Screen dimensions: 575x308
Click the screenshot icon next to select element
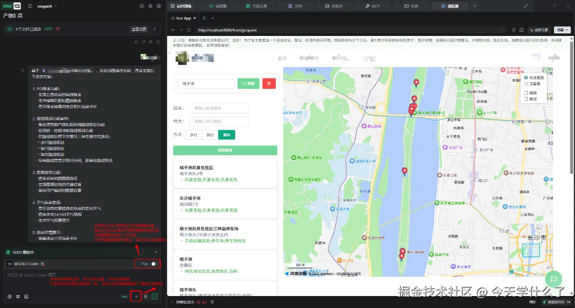[x=521, y=30]
